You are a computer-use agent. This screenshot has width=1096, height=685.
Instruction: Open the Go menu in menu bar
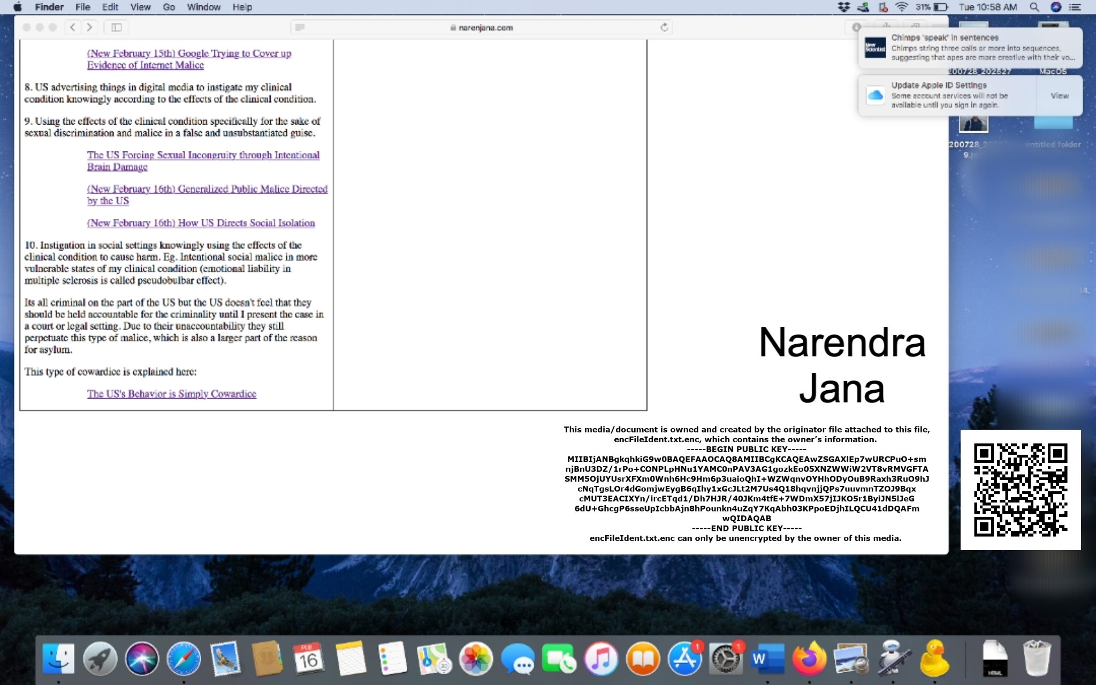point(169,7)
